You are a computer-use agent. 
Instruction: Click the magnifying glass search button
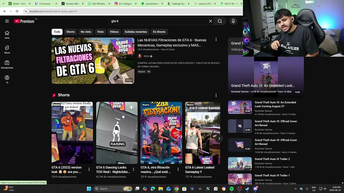[x=220, y=21]
